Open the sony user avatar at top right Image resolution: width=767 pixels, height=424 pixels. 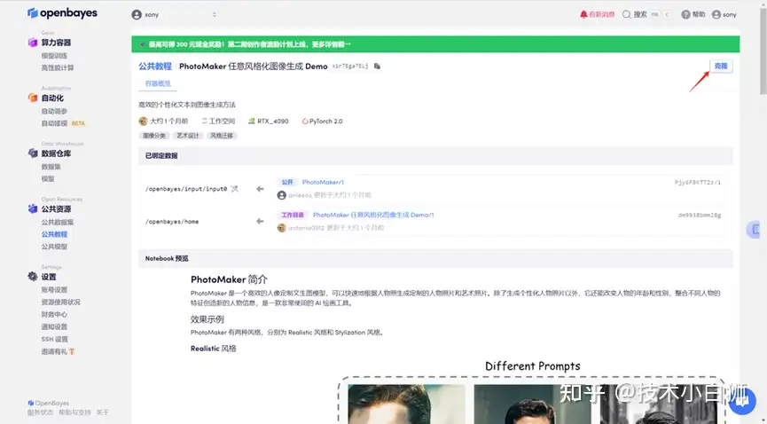point(716,14)
